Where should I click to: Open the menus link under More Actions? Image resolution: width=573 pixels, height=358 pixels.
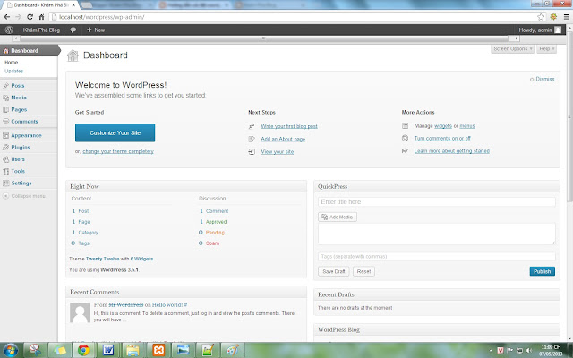coord(467,125)
